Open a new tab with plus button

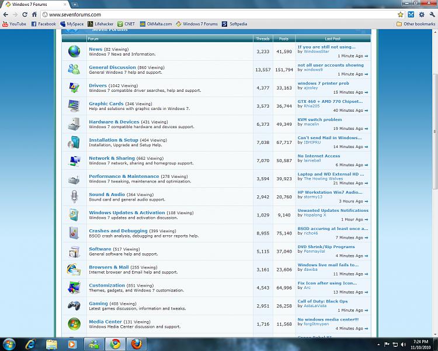tap(75, 4)
